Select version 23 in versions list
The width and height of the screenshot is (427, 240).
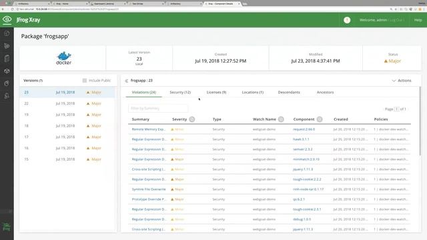click(x=67, y=93)
